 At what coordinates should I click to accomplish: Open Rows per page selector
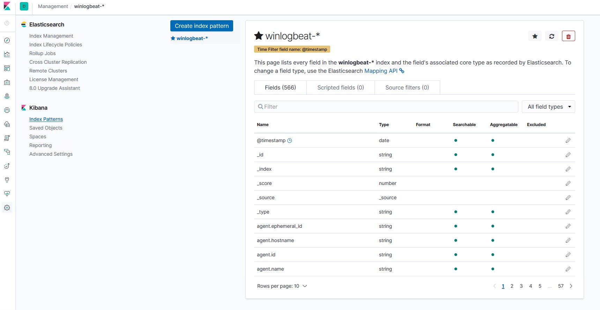[x=282, y=286]
